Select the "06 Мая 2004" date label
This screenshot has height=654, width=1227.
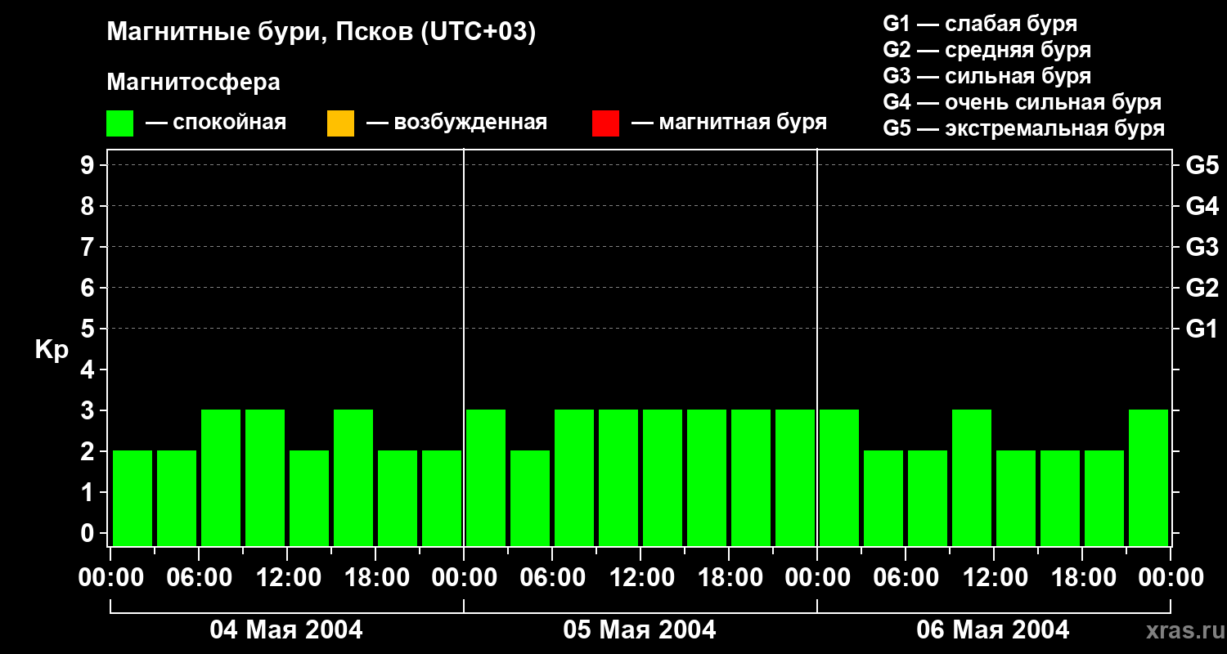pyautogui.click(x=992, y=630)
